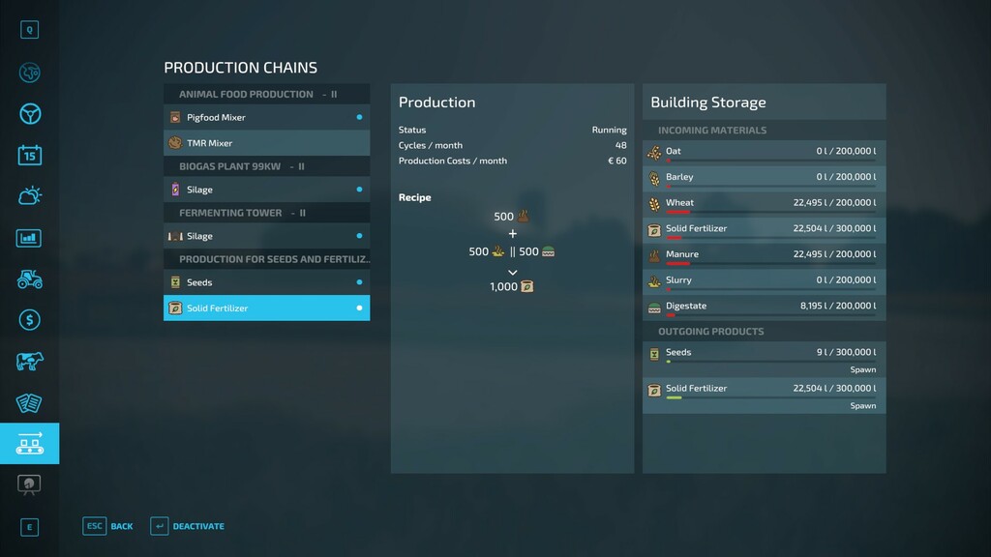Open the finances dollar sidebar icon

pyautogui.click(x=30, y=320)
